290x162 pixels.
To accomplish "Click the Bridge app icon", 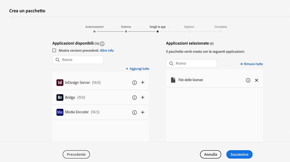I will click(x=60, y=98).
